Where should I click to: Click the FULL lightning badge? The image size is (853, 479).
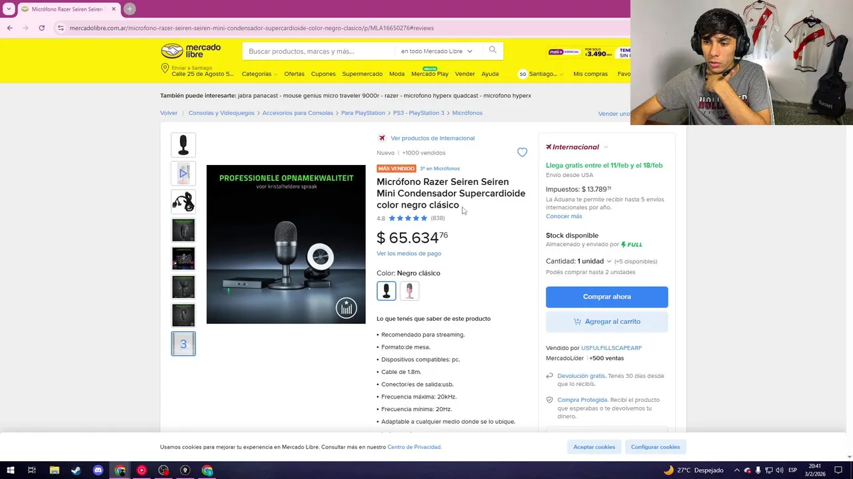point(632,245)
